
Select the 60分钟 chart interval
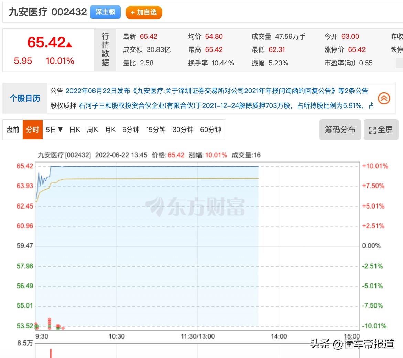[x=210, y=130]
